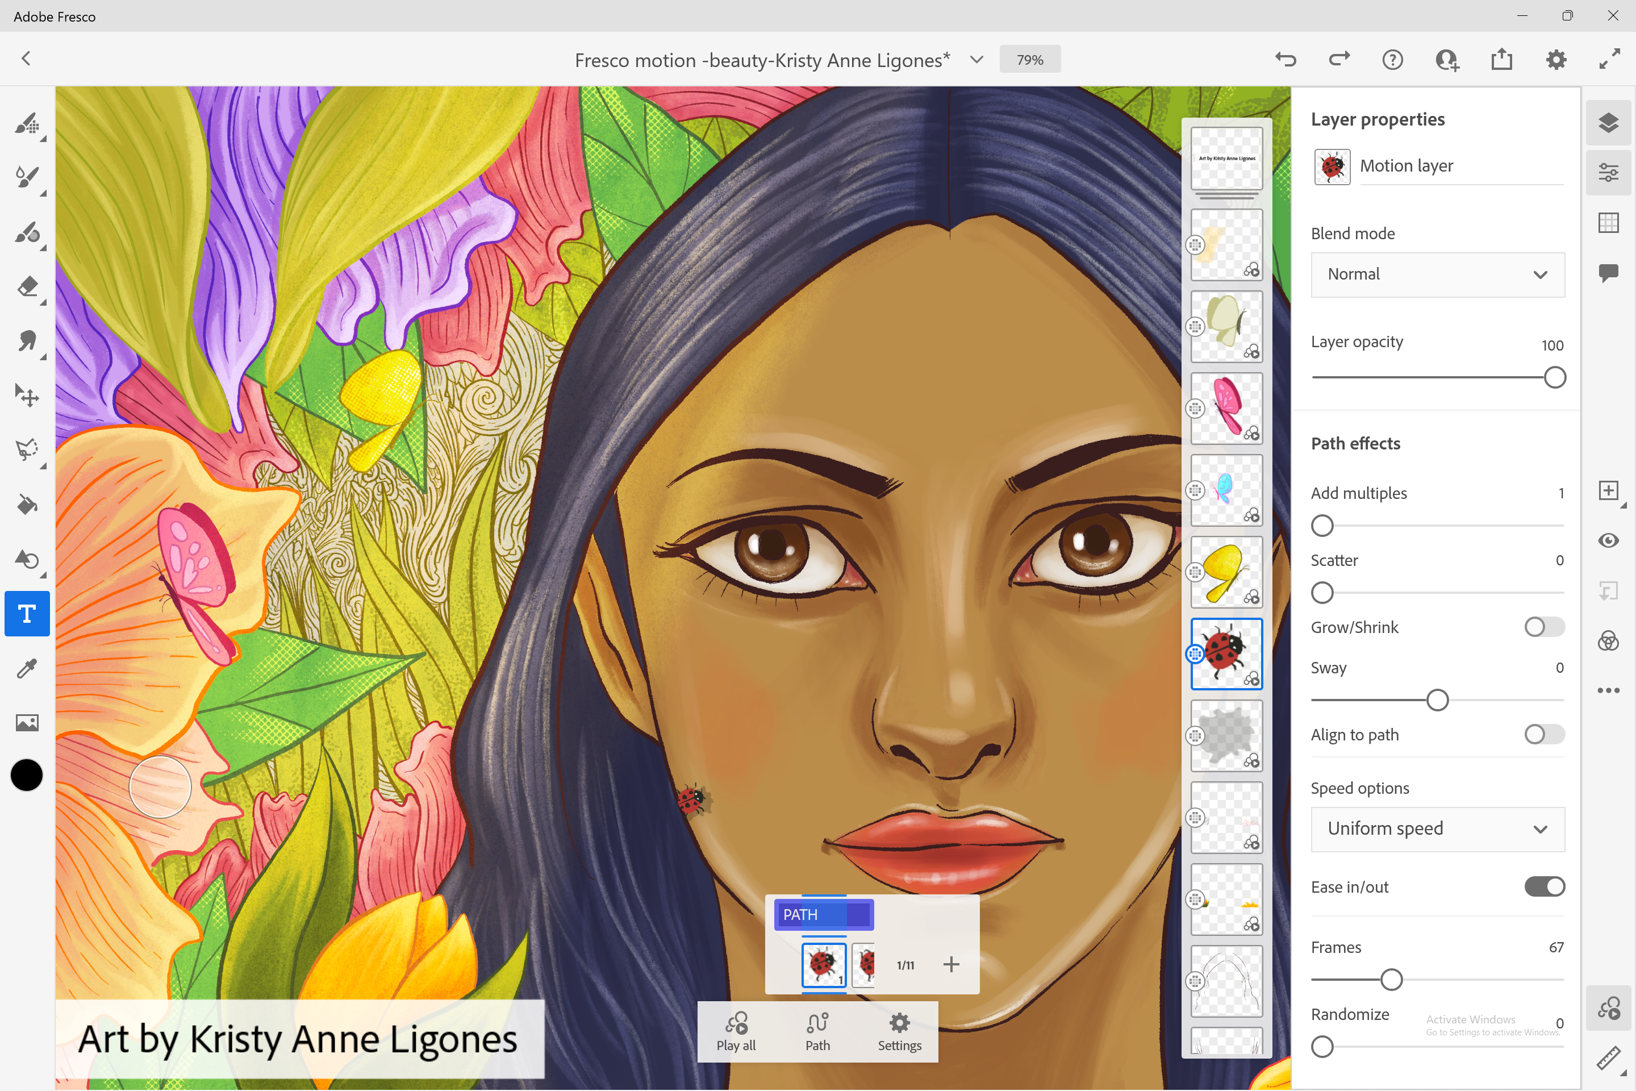
Task: Select the ladybug motion layer thumbnail
Action: click(1226, 653)
